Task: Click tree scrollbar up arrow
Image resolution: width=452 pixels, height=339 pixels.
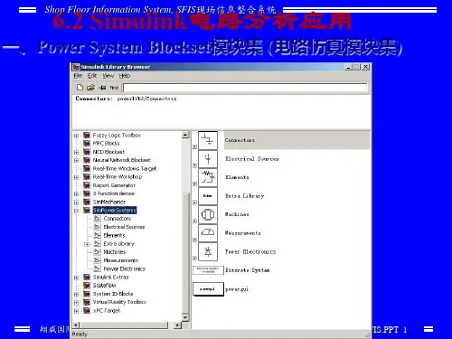Action: click(x=185, y=135)
